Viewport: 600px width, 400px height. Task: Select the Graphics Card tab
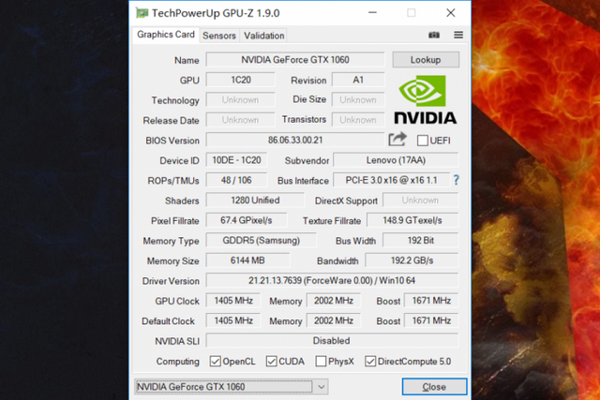coord(166,35)
